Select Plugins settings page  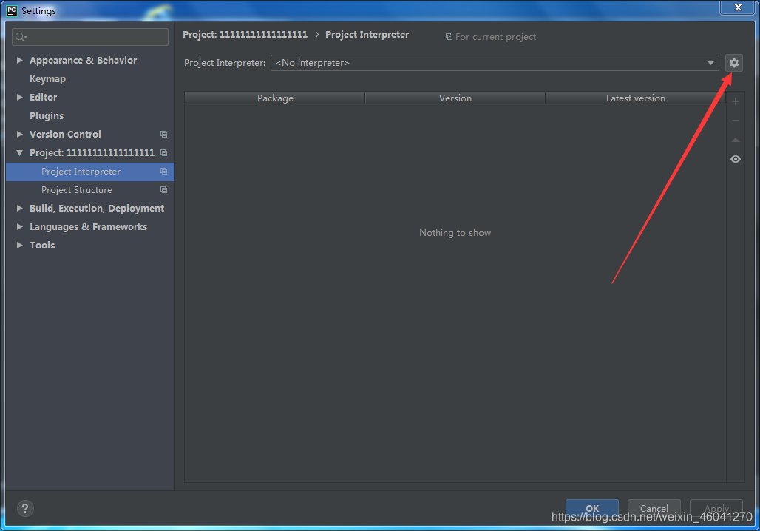[x=47, y=115]
